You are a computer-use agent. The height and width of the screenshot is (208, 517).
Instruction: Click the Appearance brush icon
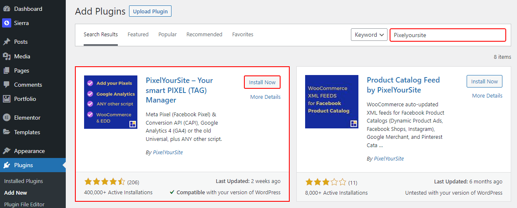[6, 151]
